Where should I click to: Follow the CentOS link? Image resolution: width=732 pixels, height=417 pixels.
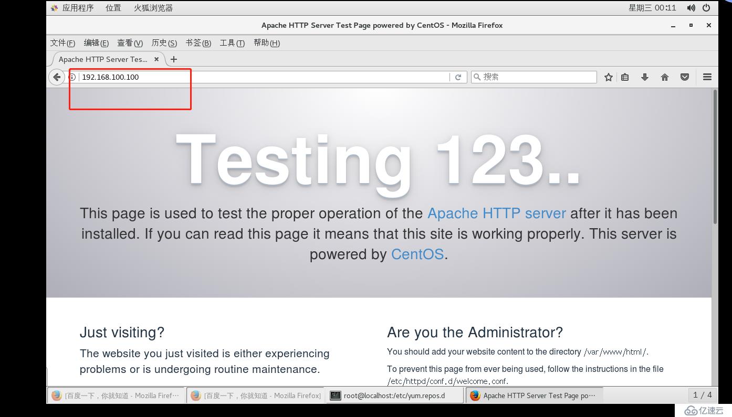(x=417, y=254)
